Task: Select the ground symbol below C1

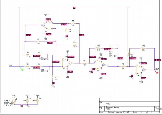Action: (x=53, y=85)
